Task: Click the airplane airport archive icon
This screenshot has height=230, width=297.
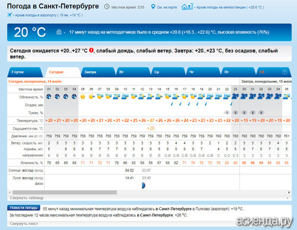Action: coord(10,15)
